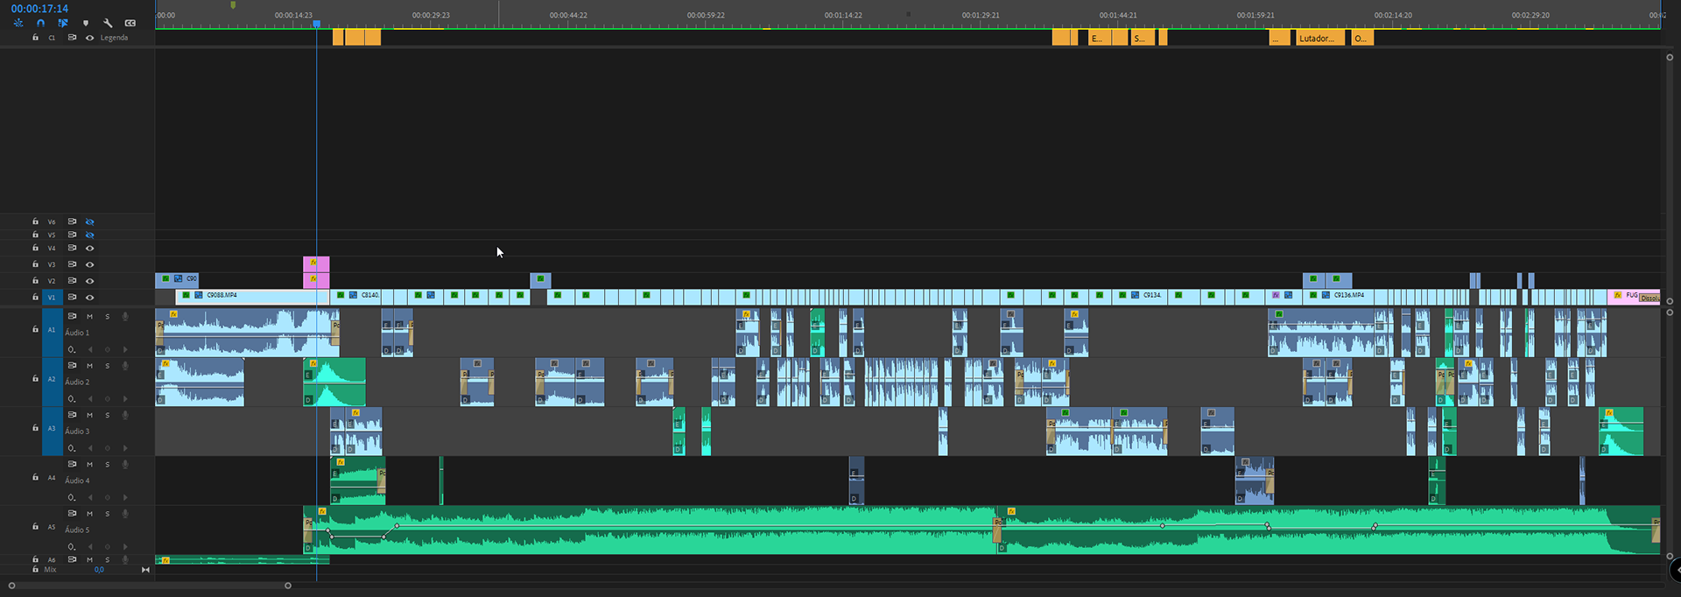
Task: Toggle sync lock on track V2
Action: pyautogui.click(x=72, y=281)
